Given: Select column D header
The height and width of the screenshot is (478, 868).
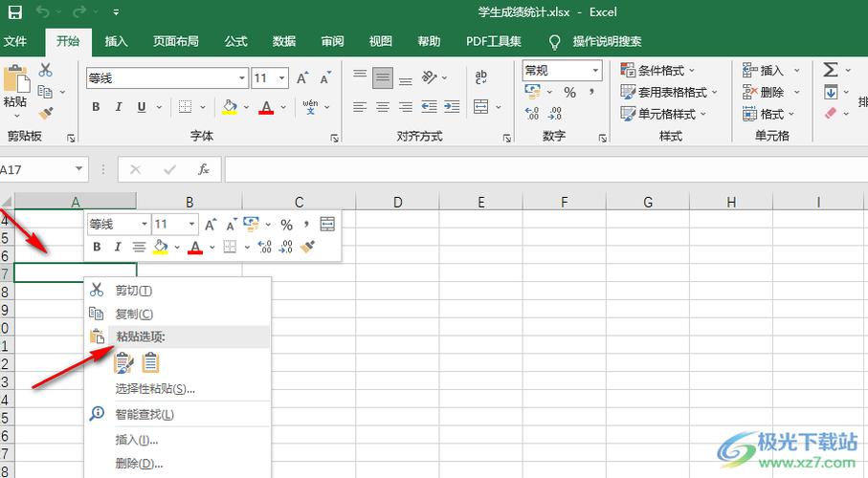Looking at the screenshot, I should pos(397,202).
